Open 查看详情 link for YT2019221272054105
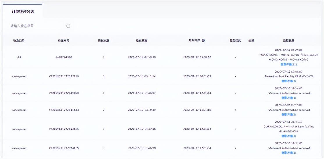324x159 pixels. tap(289, 153)
